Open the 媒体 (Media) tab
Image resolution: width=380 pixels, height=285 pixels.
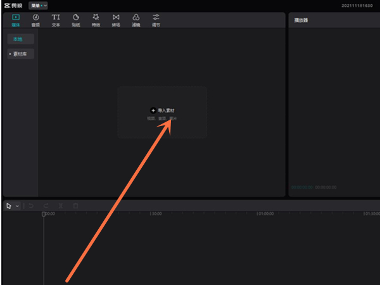coord(16,19)
